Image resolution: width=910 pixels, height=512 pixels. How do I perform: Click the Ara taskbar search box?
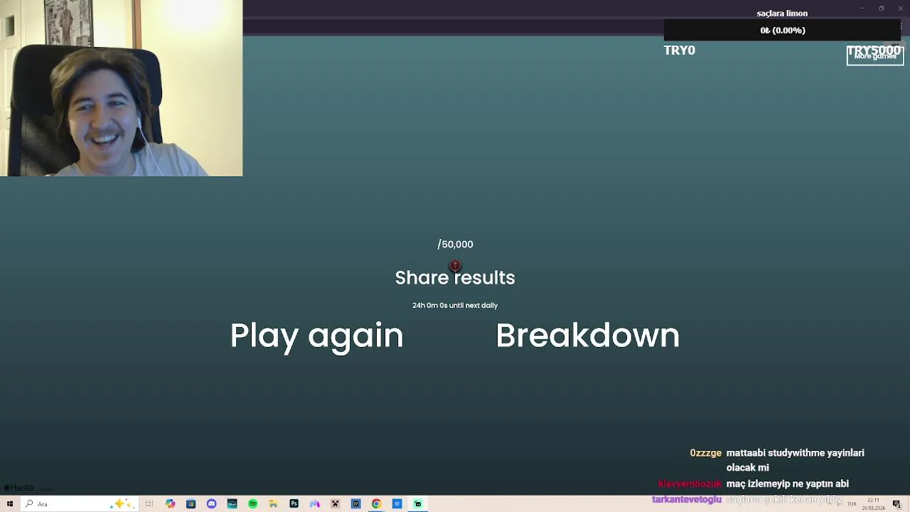(x=79, y=504)
